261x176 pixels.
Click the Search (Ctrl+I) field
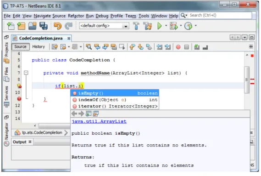pos(220,15)
